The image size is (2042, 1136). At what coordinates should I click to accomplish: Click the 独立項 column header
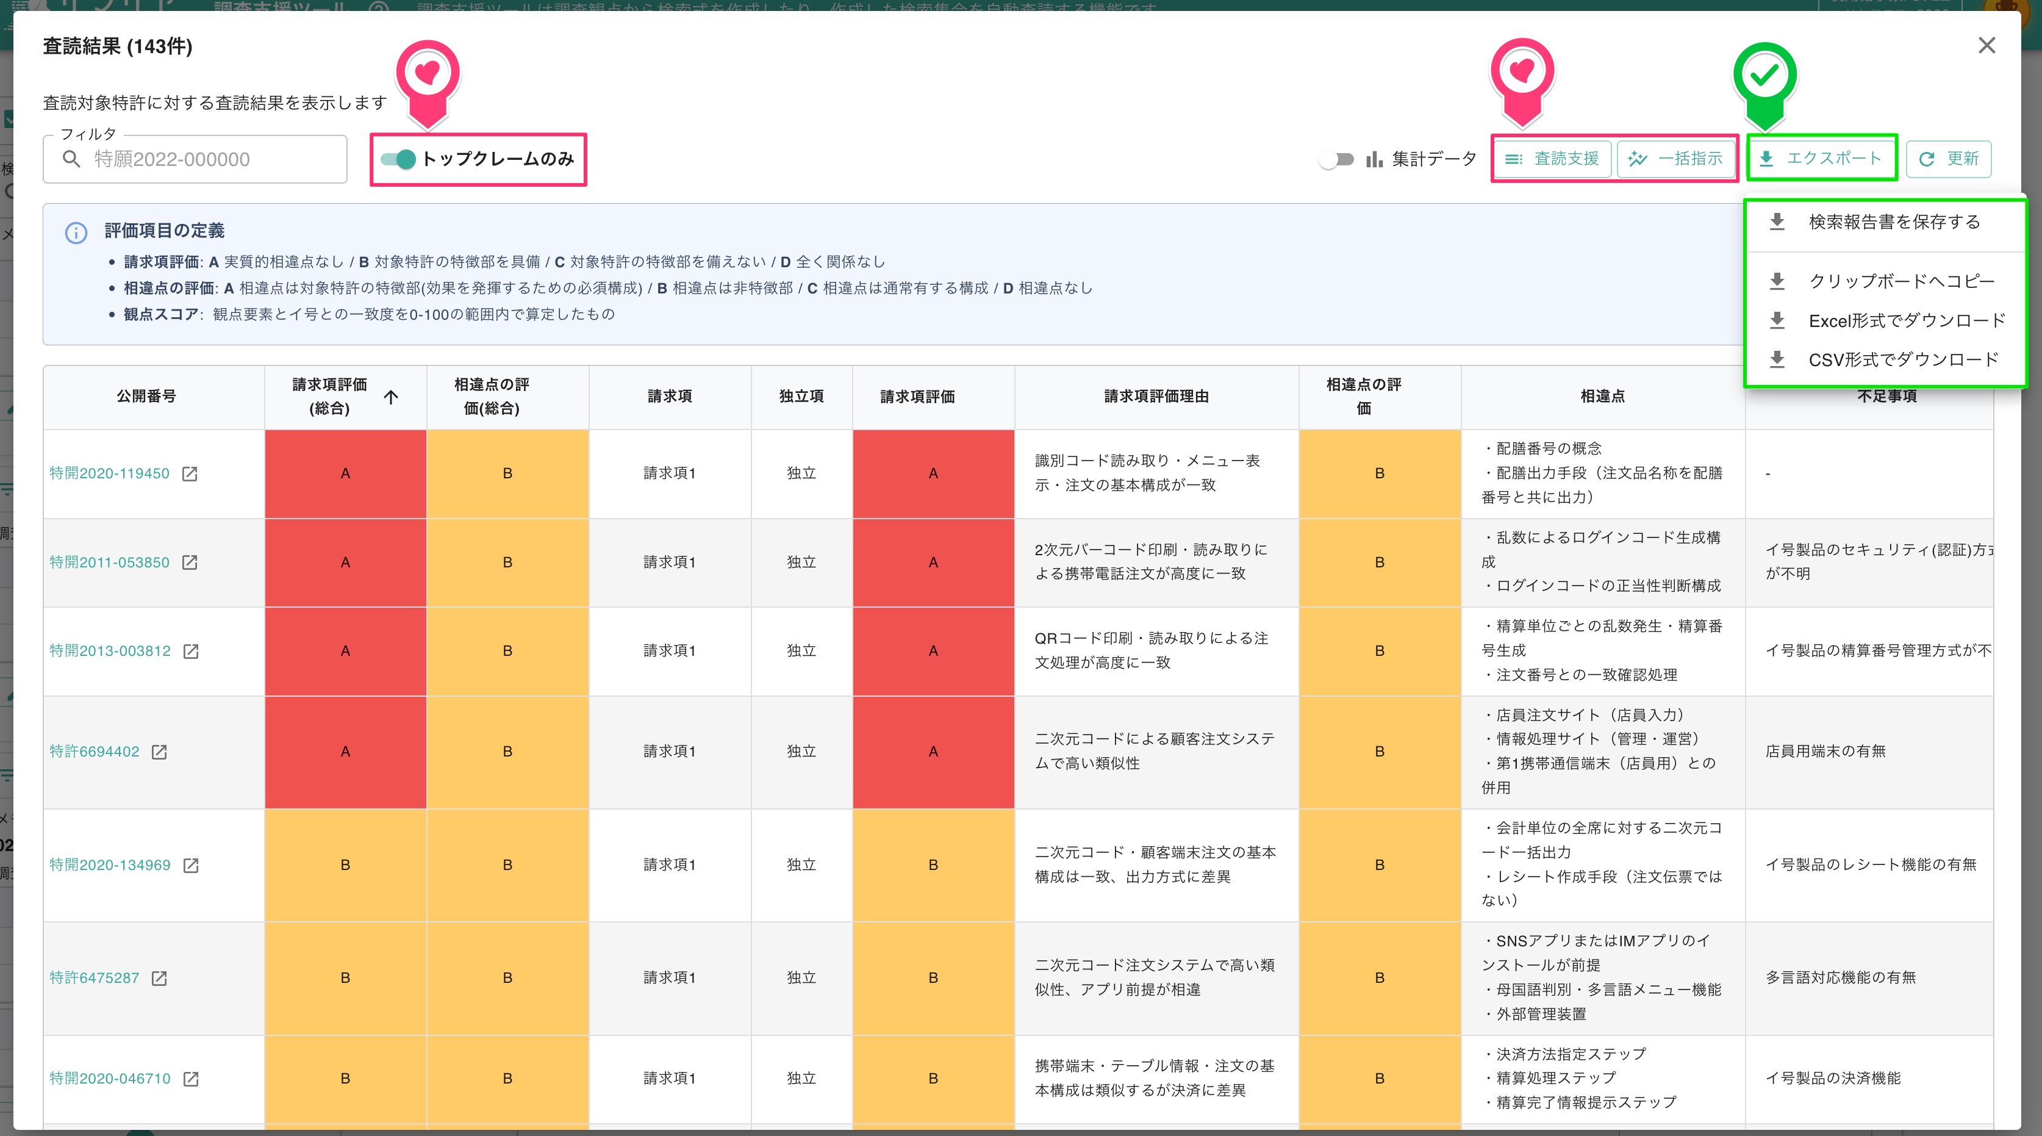coord(801,397)
